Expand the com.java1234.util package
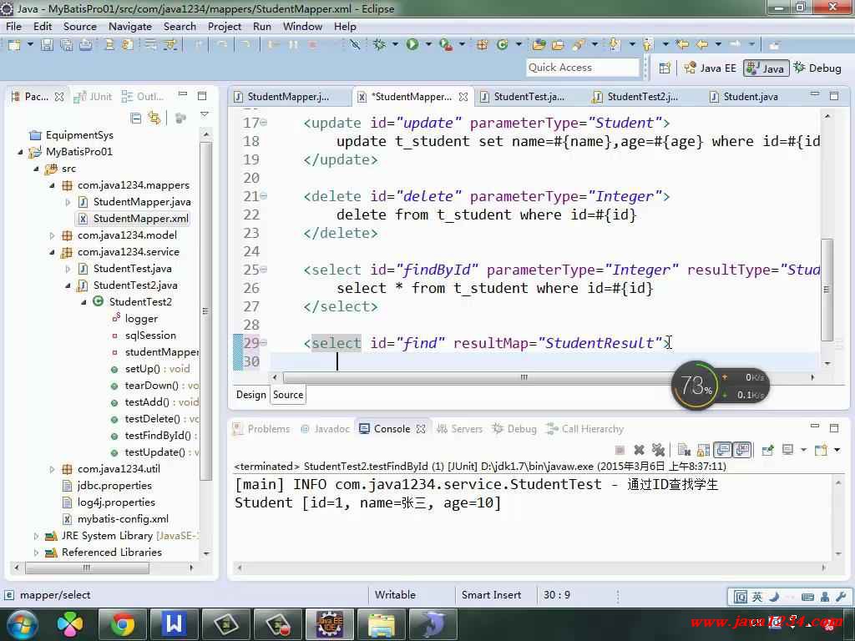This screenshot has width=855, height=641. tap(52, 469)
